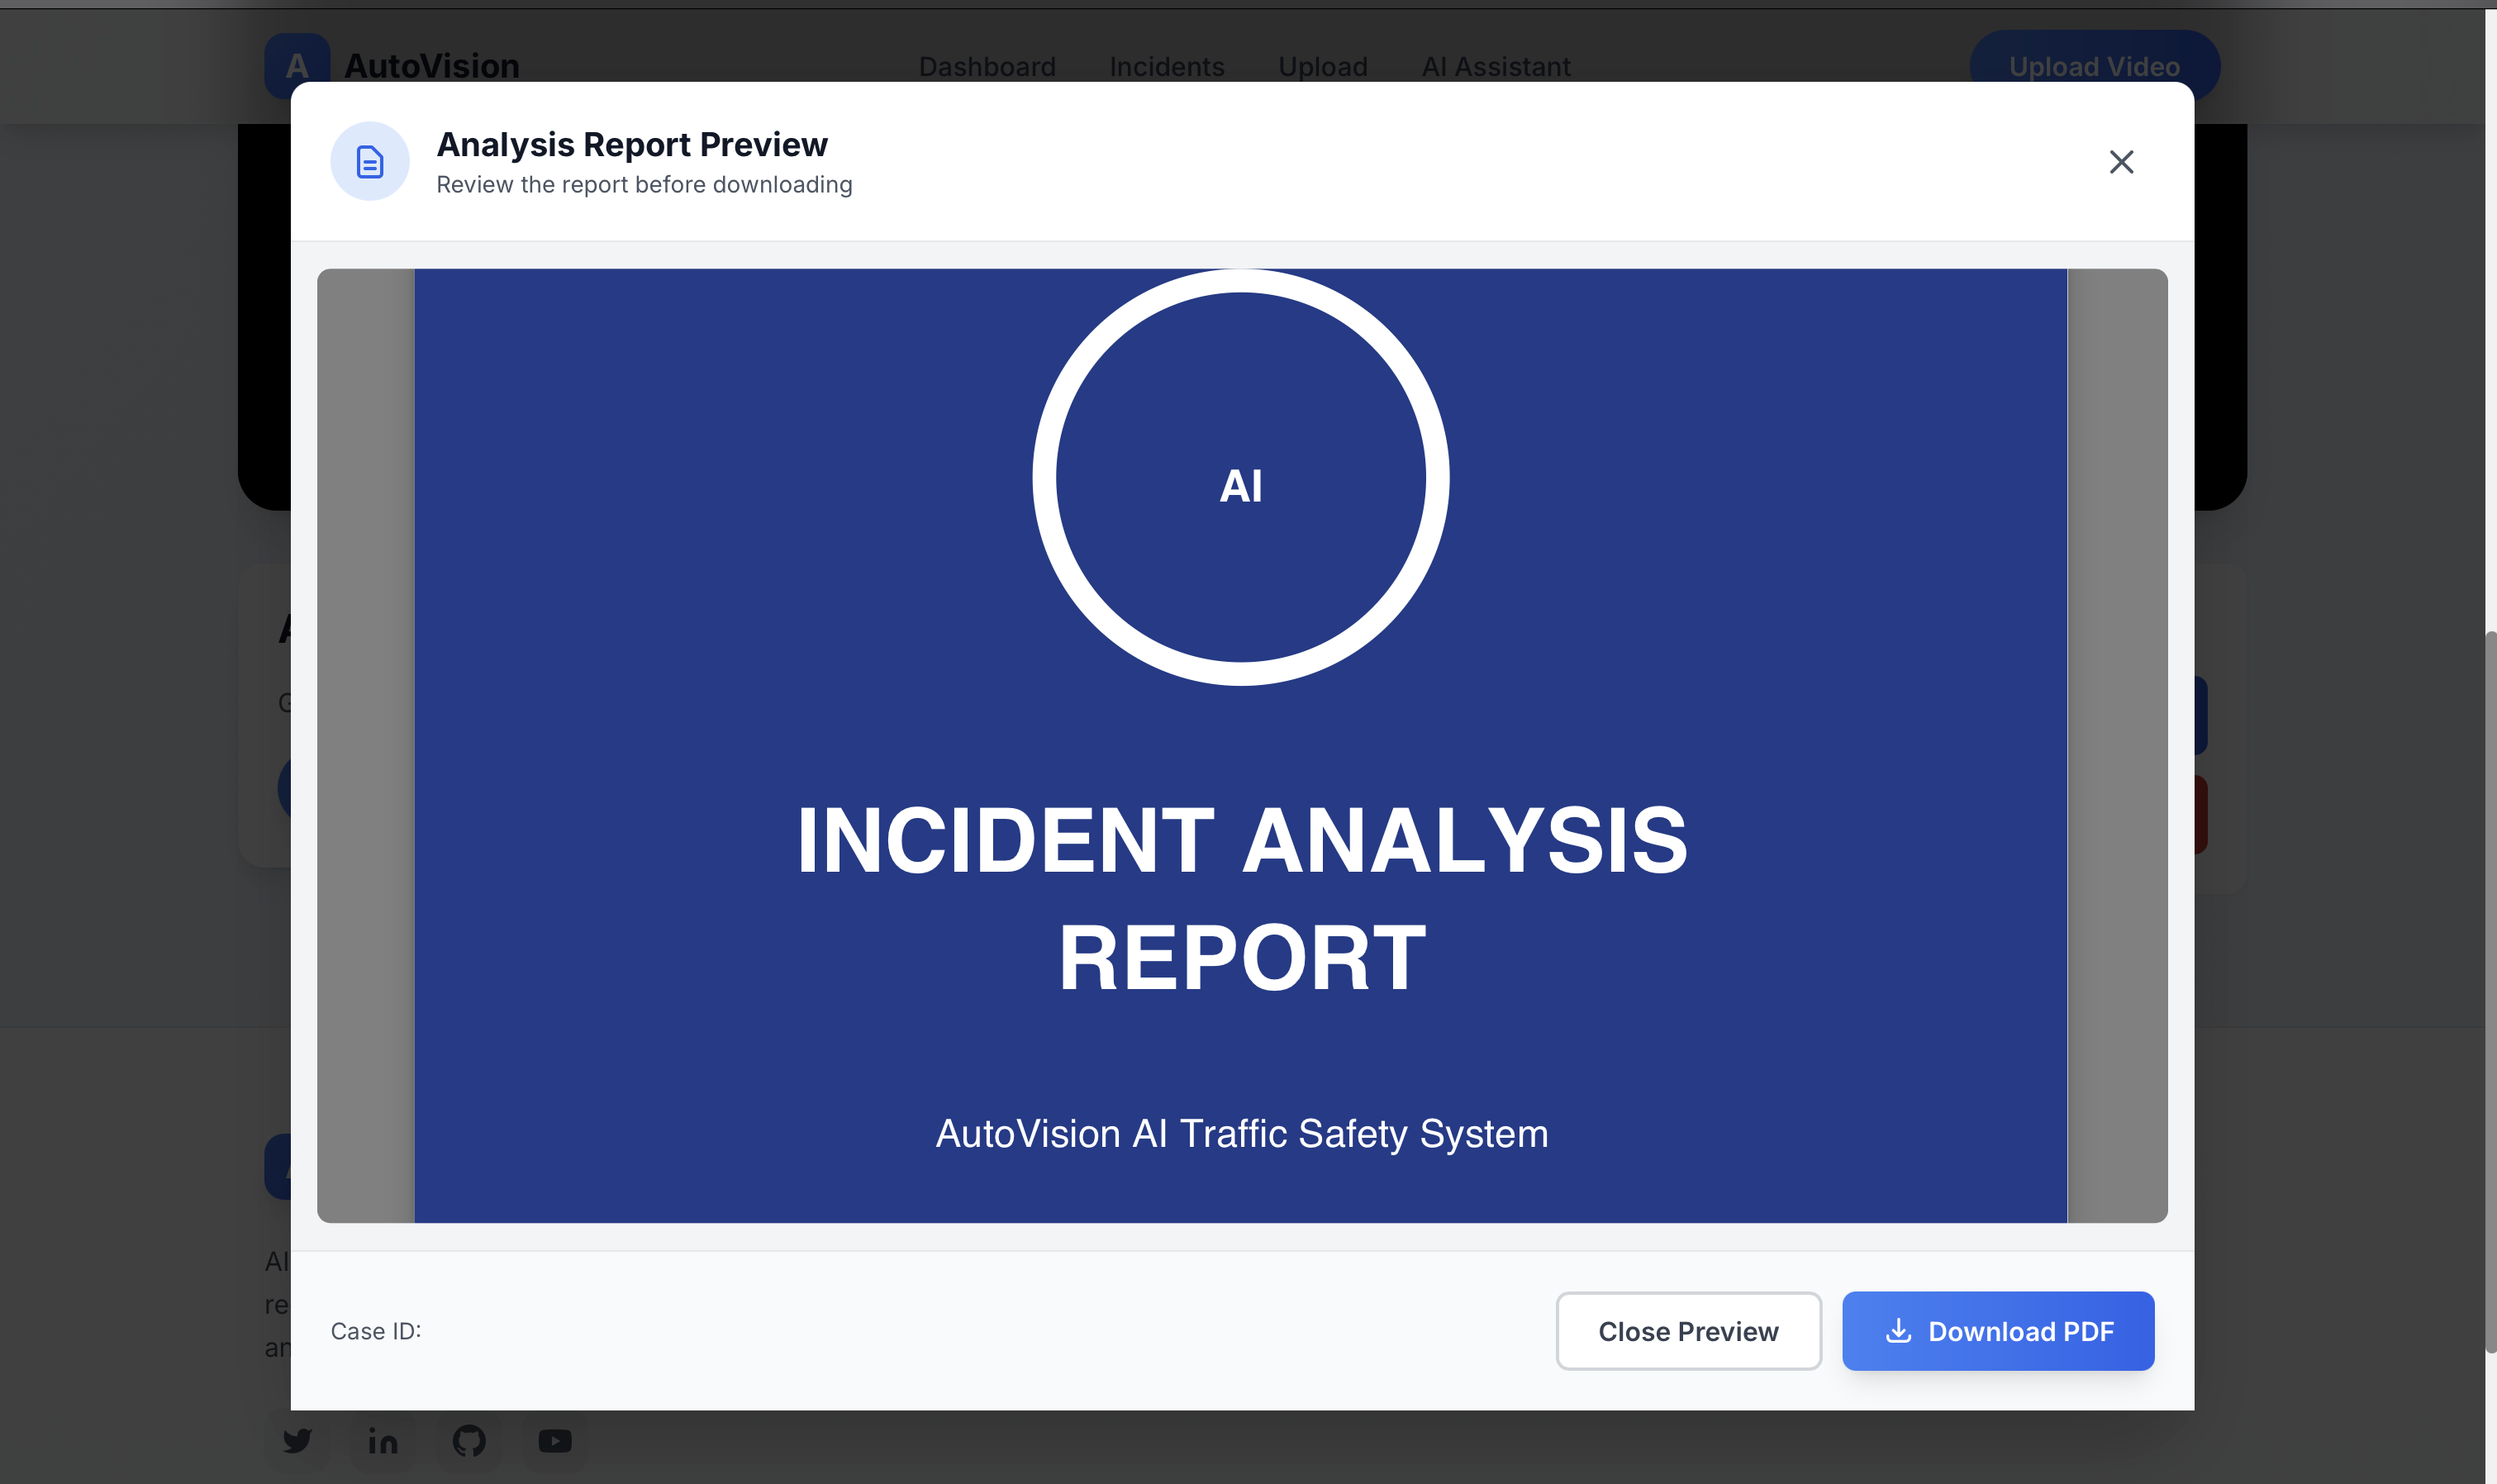Open the LinkedIn social icon
The height and width of the screenshot is (1484, 2497).
click(383, 1440)
